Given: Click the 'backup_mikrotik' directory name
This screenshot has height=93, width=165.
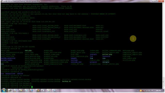Looking at the screenshot, I should click(x=8, y=58).
